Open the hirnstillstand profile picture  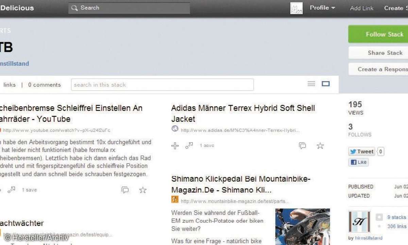[359, 222]
